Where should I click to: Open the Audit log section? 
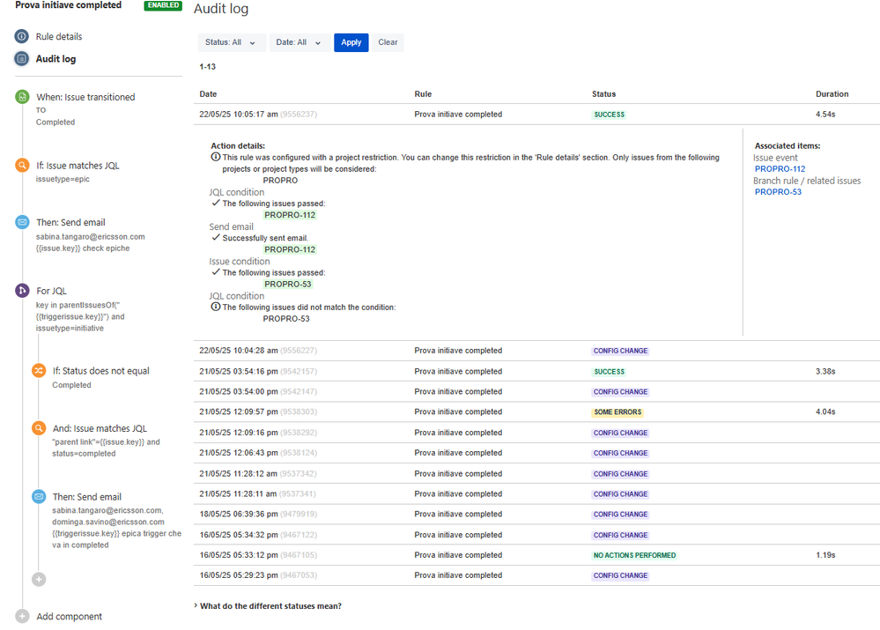tap(55, 59)
